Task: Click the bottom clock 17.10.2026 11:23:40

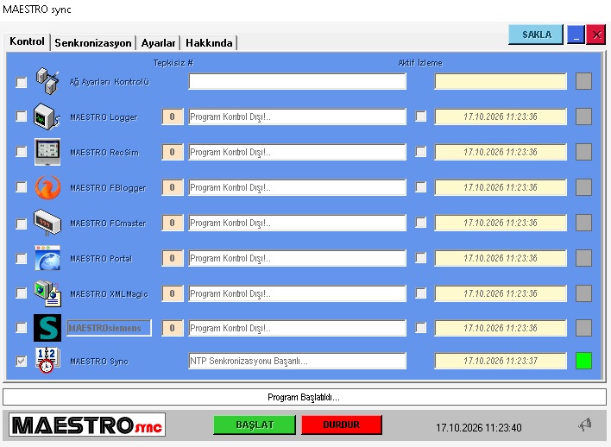Action: coord(478,427)
